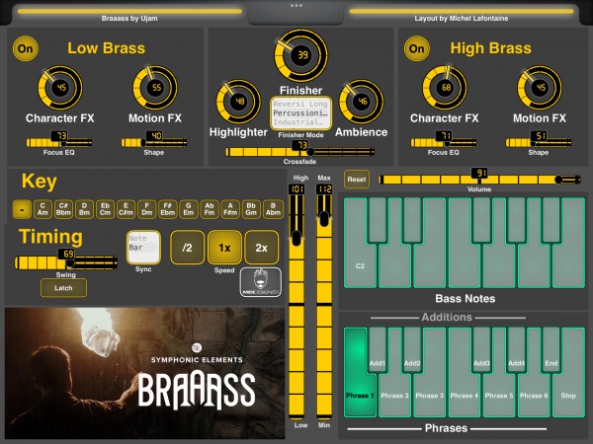Select key C / Am
Image resolution: width=593 pixels, height=444 pixels.
[42, 209]
